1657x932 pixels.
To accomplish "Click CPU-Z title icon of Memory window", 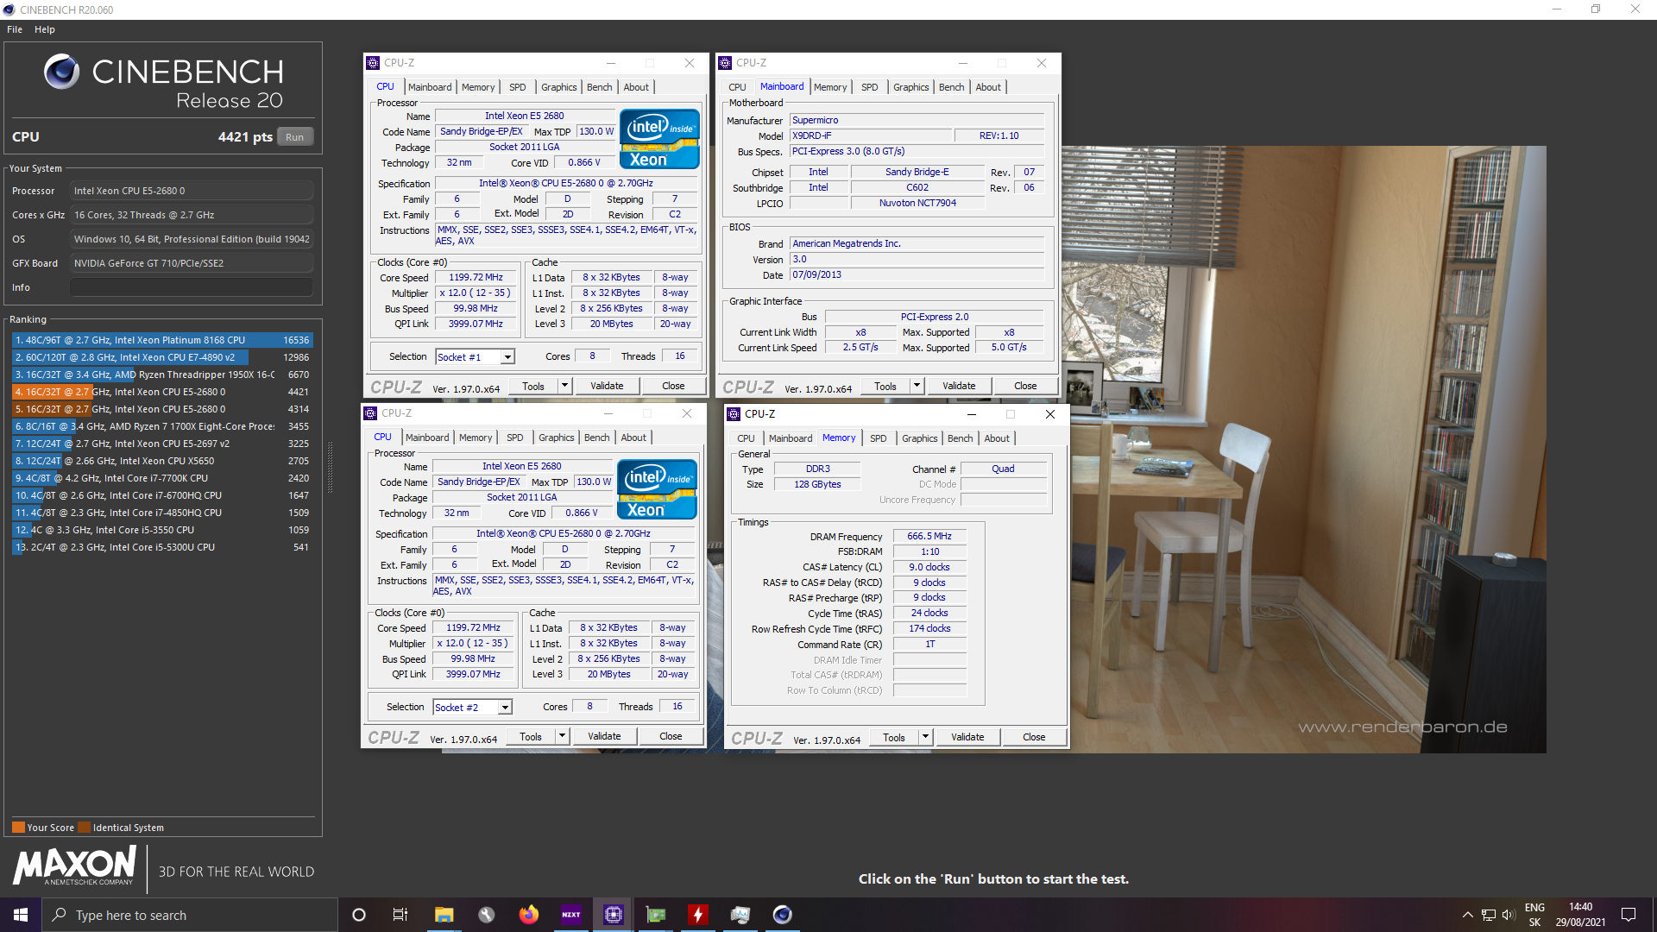I will click(734, 414).
